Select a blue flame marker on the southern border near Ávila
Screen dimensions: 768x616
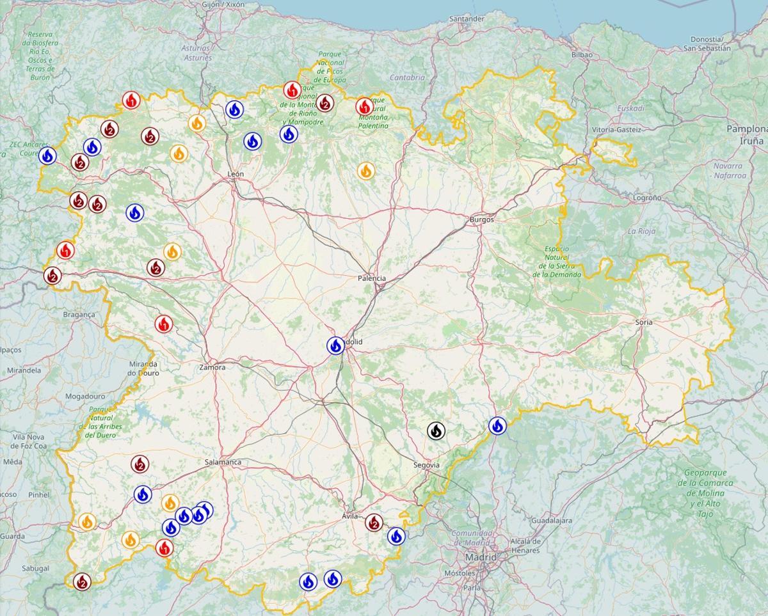[x=309, y=582]
